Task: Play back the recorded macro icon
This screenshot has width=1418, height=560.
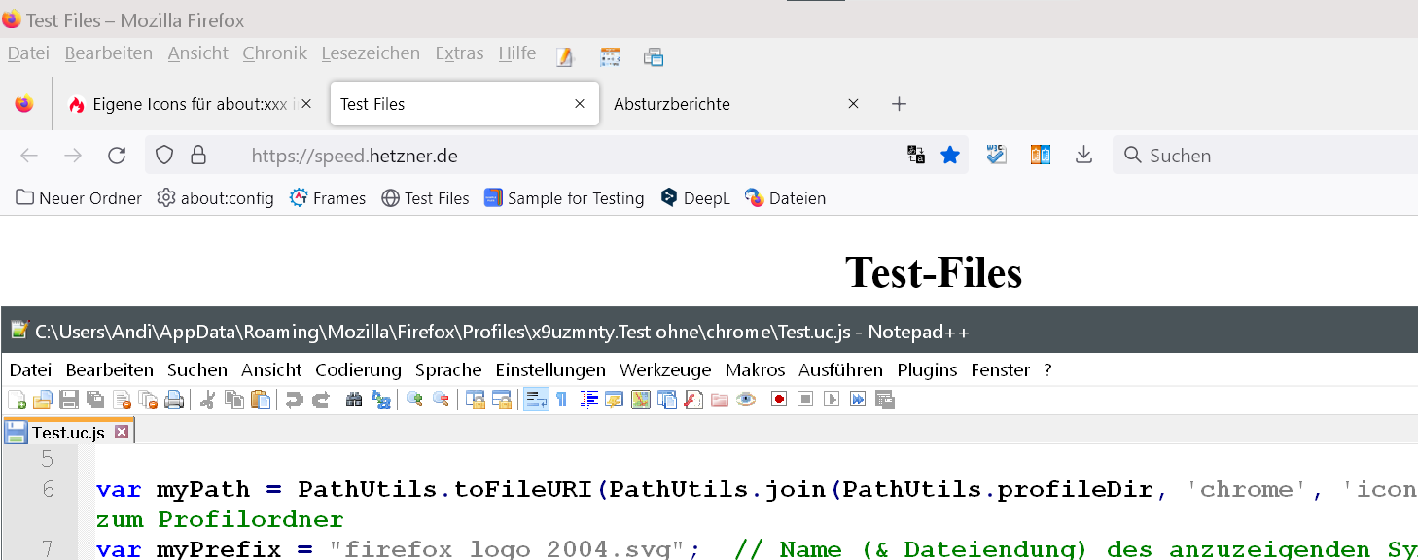Action: (832, 400)
